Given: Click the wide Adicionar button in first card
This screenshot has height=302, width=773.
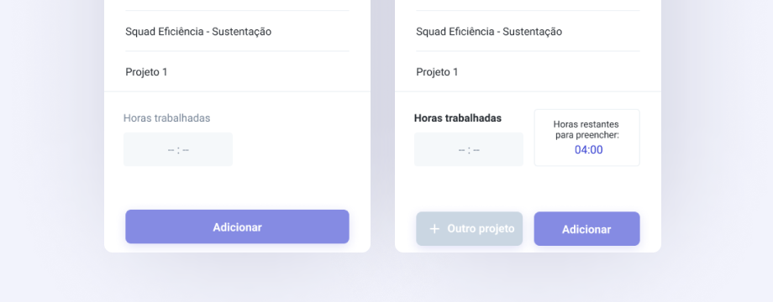Looking at the screenshot, I should tap(237, 226).
